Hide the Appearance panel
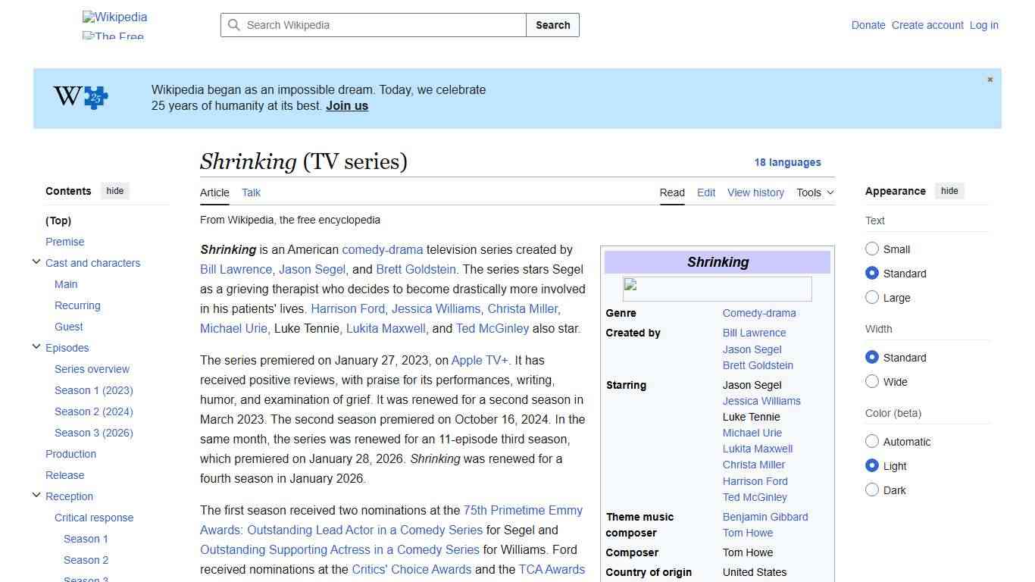 tap(949, 191)
